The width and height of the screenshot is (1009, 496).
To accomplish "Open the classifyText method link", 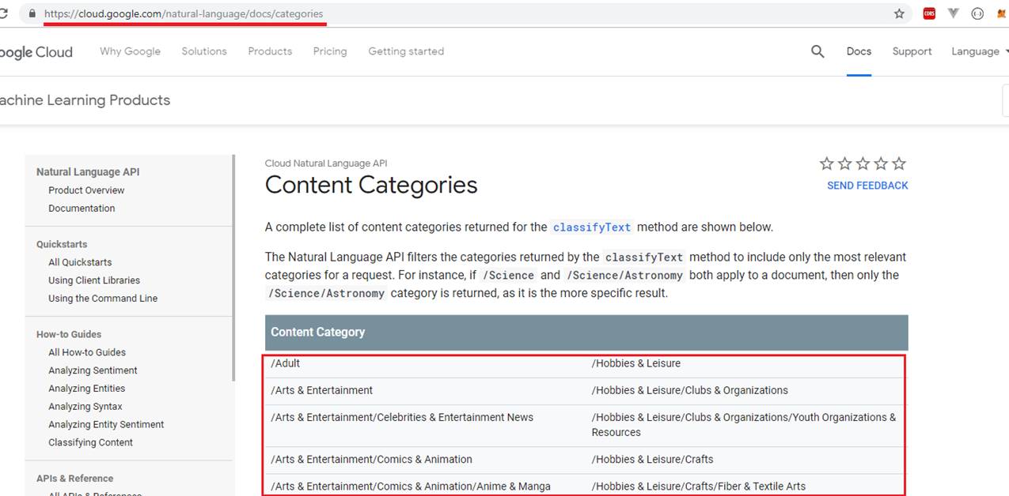I will coord(592,227).
